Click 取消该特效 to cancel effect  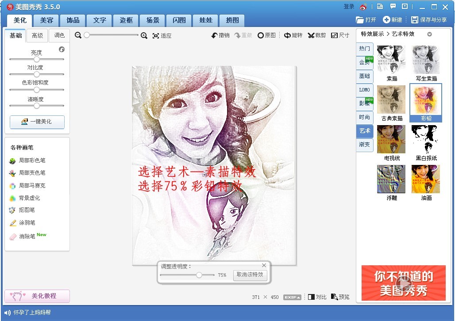coord(250,275)
